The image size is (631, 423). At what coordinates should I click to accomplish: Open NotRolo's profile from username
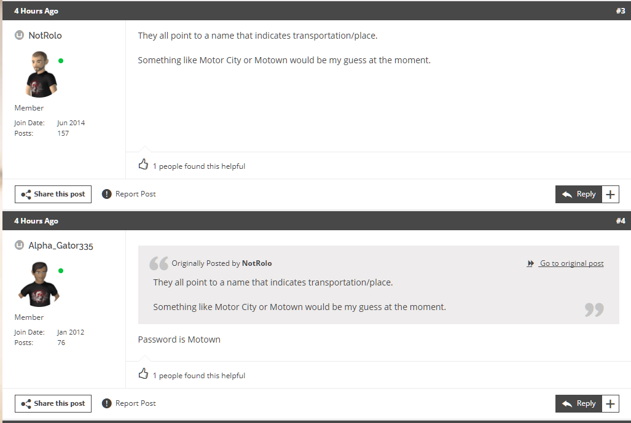tap(45, 36)
